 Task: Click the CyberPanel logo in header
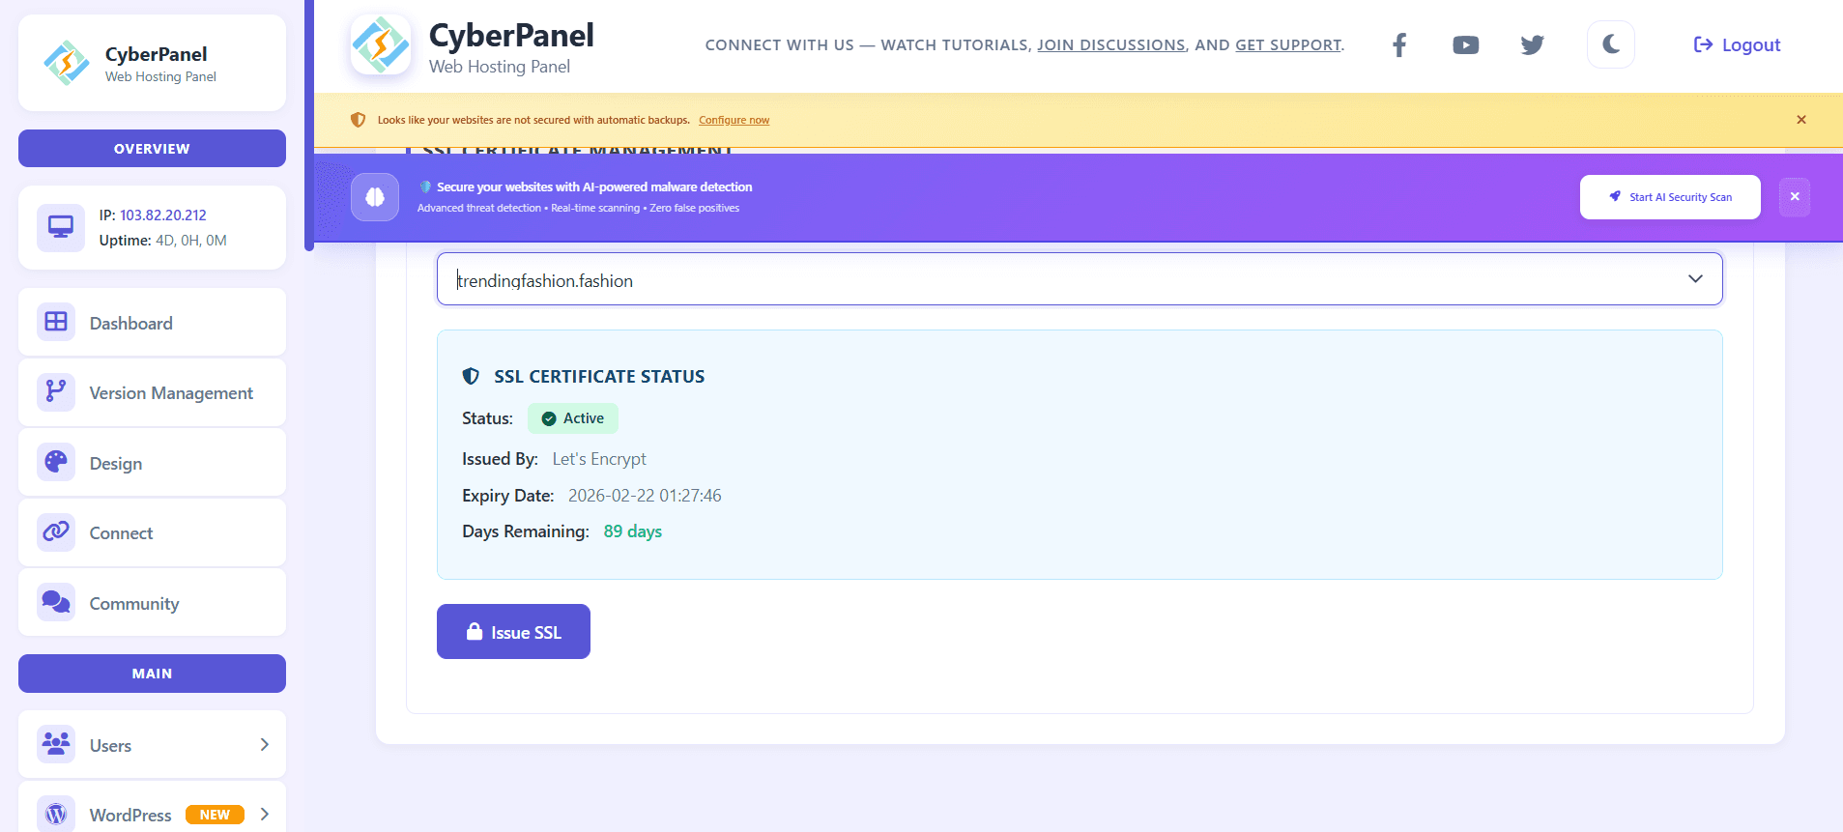click(381, 44)
